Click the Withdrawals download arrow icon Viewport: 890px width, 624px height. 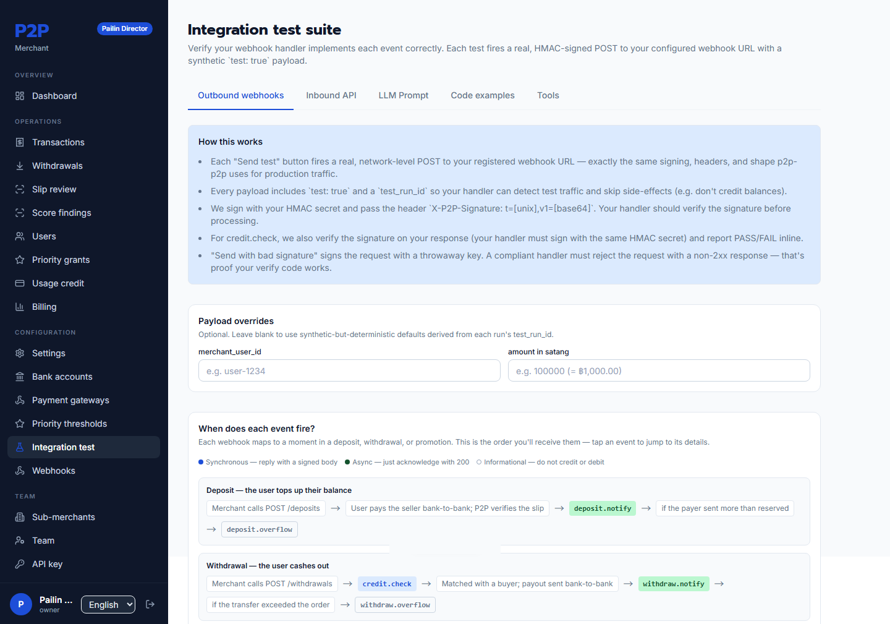pos(20,166)
